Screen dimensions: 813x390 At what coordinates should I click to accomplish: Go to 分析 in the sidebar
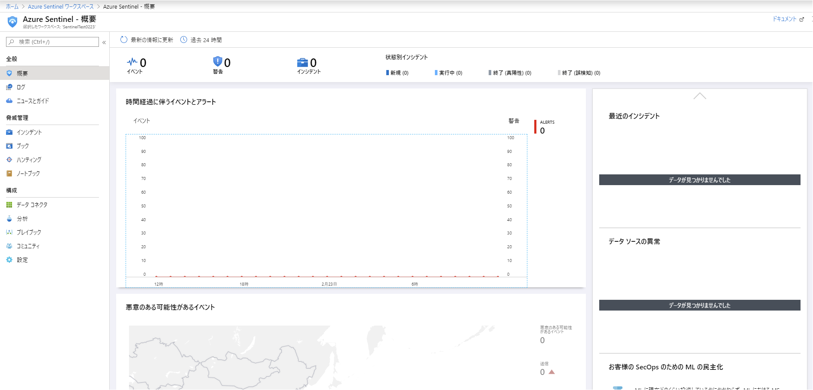click(55, 219)
